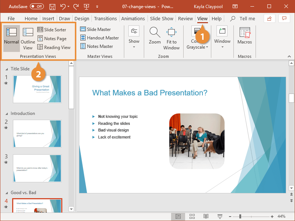Open the Review ribbon tab
The height and width of the screenshot is (221, 295).
(185, 18)
